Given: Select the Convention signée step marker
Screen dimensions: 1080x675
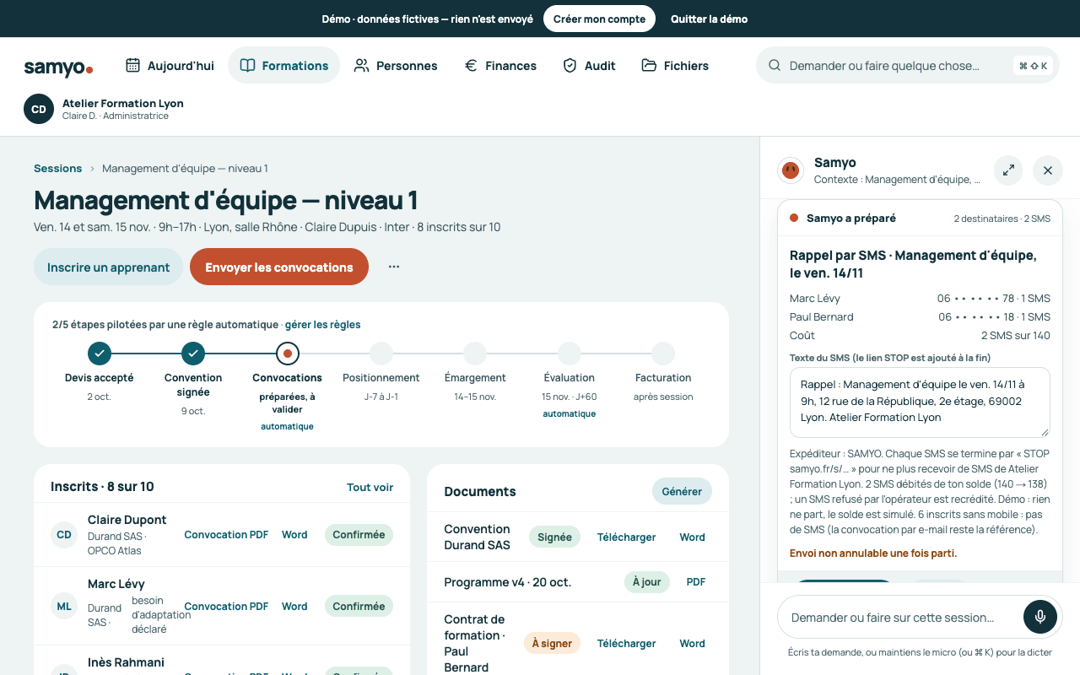Looking at the screenshot, I should click(x=193, y=354).
